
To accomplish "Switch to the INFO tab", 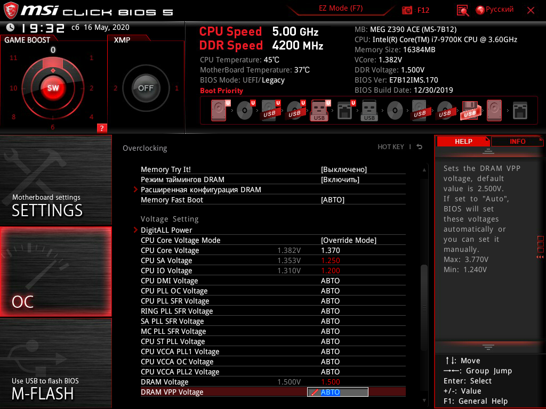I will coord(517,141).
